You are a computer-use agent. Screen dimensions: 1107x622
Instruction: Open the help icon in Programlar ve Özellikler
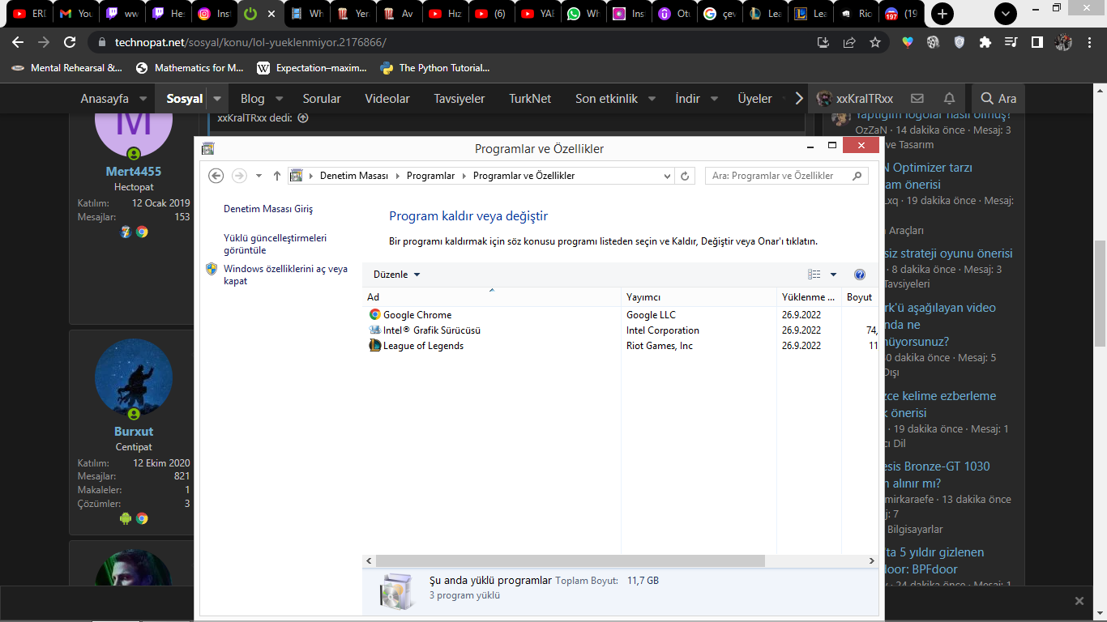point(860,275)
